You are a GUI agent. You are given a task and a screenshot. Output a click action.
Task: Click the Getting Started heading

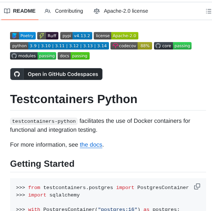tap(42, 164)
